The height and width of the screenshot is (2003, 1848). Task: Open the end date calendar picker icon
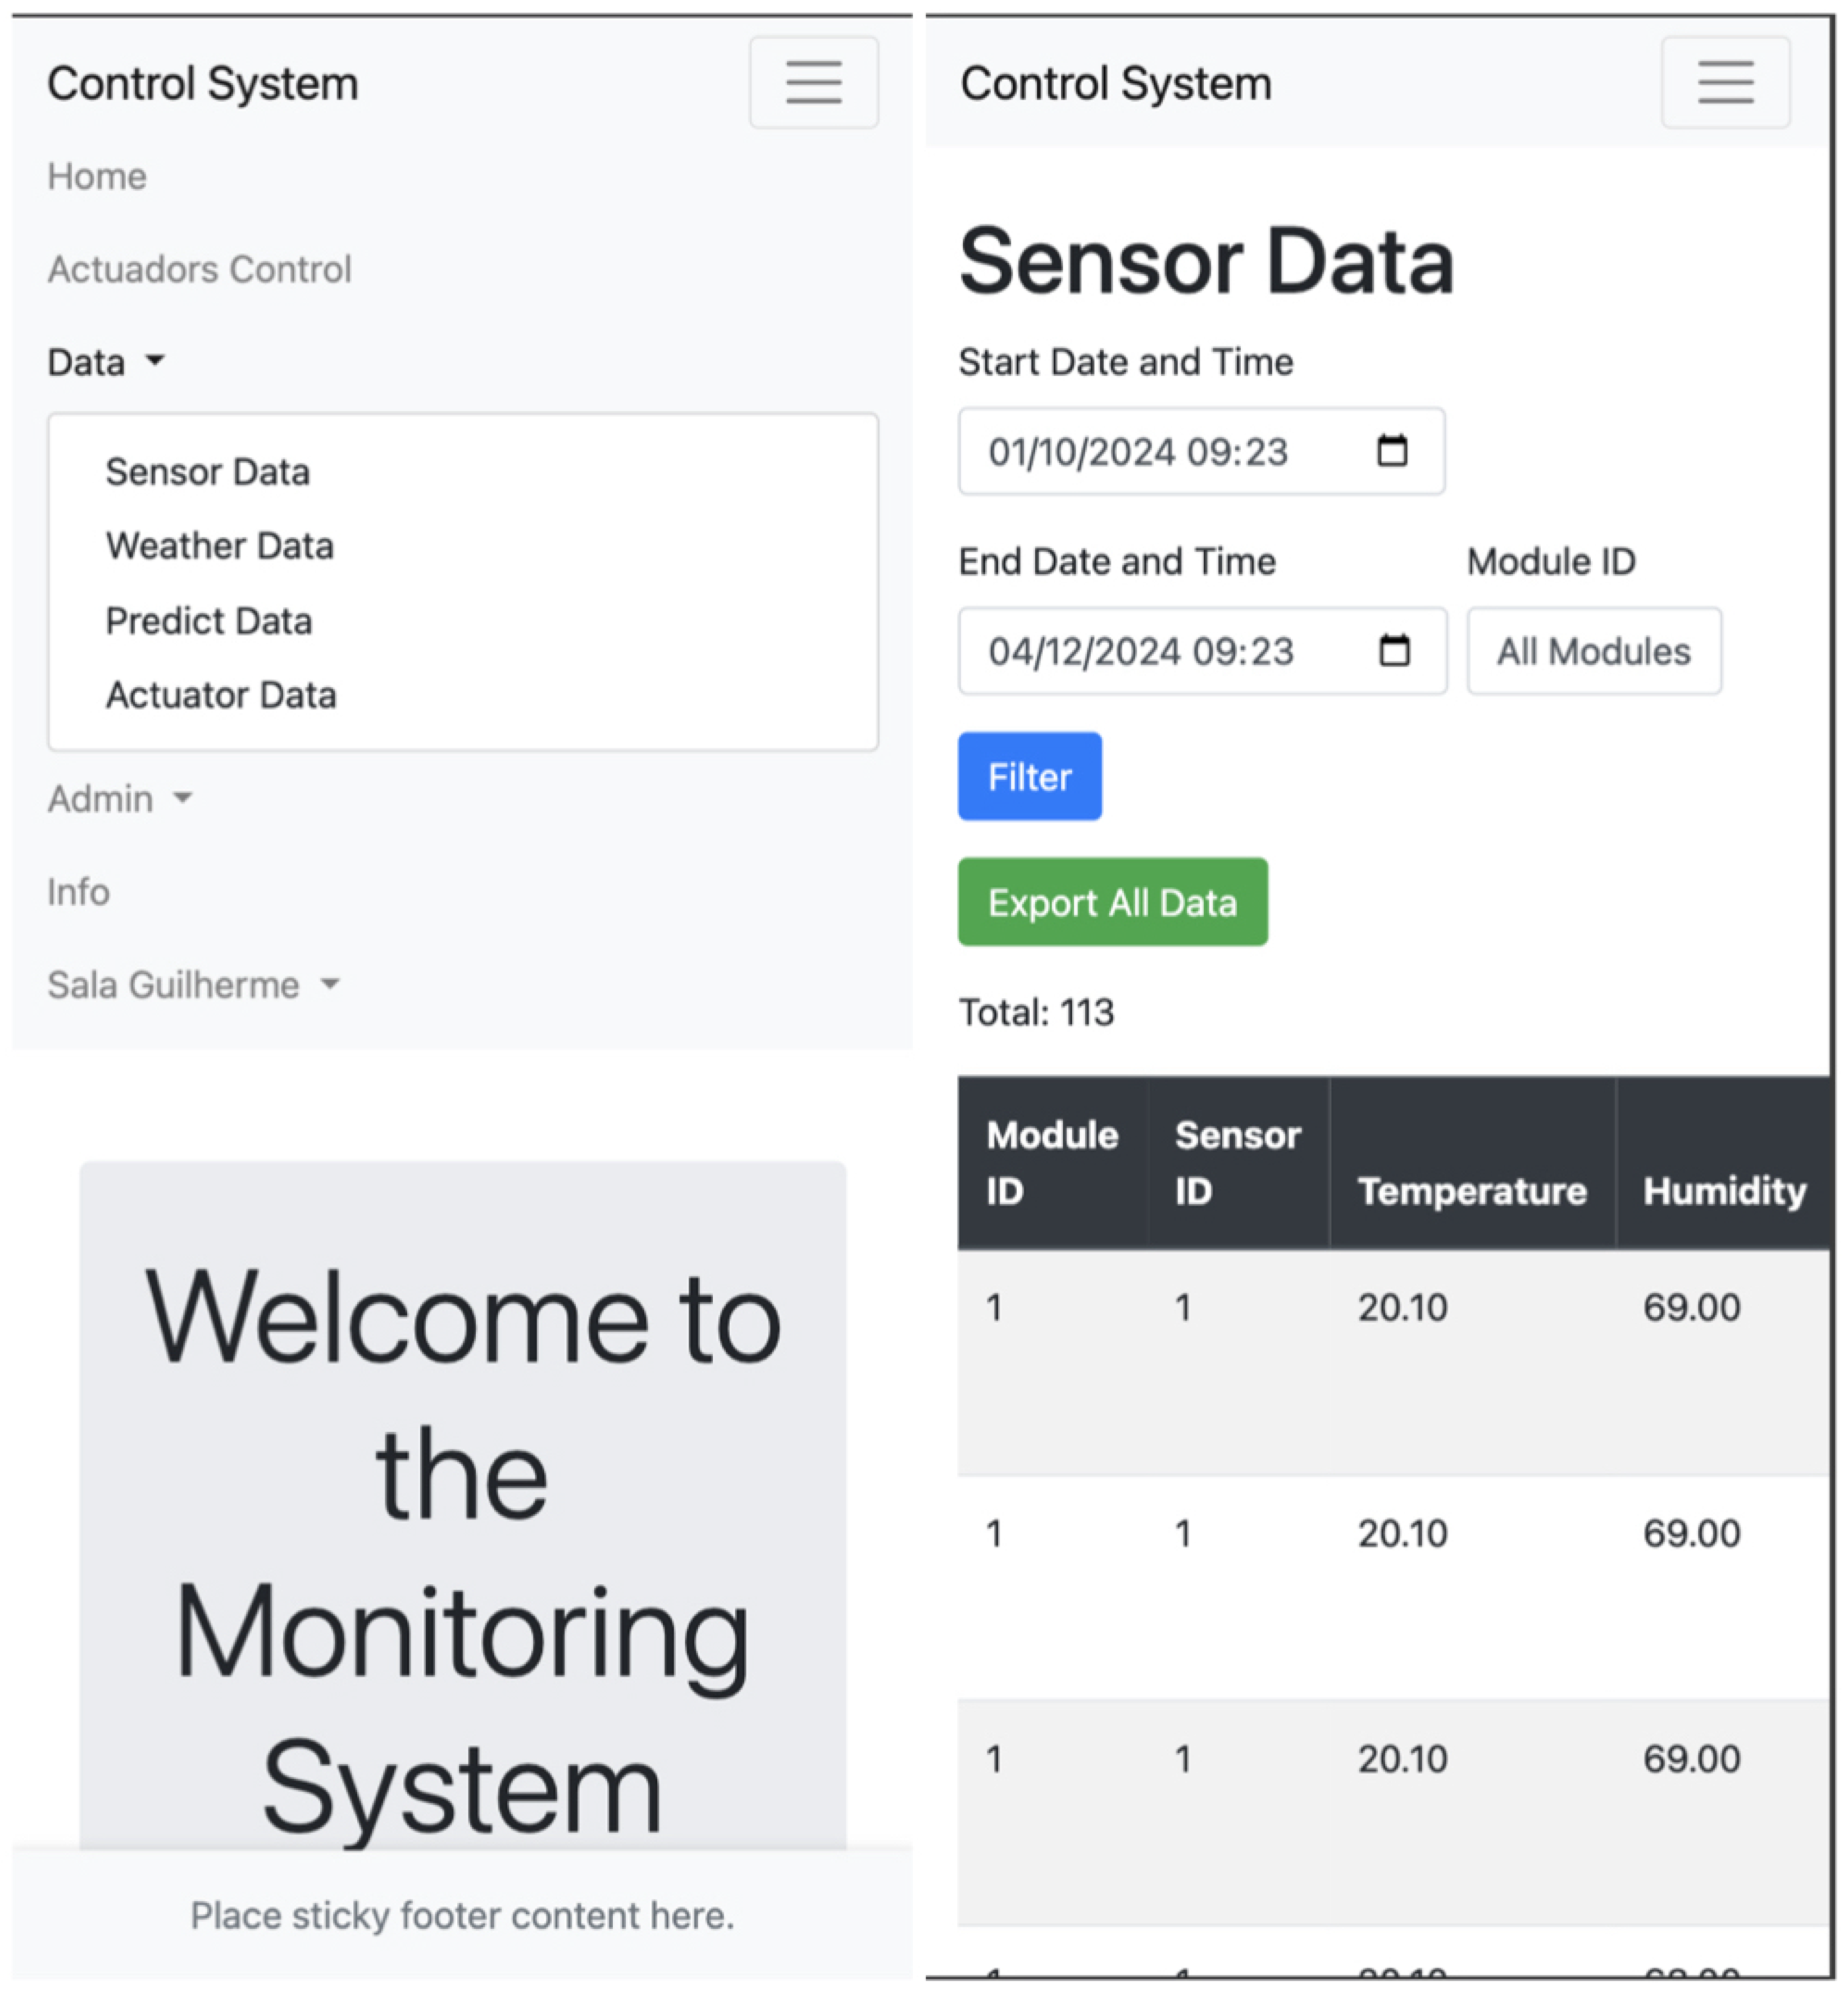(x=1394, y=651)
